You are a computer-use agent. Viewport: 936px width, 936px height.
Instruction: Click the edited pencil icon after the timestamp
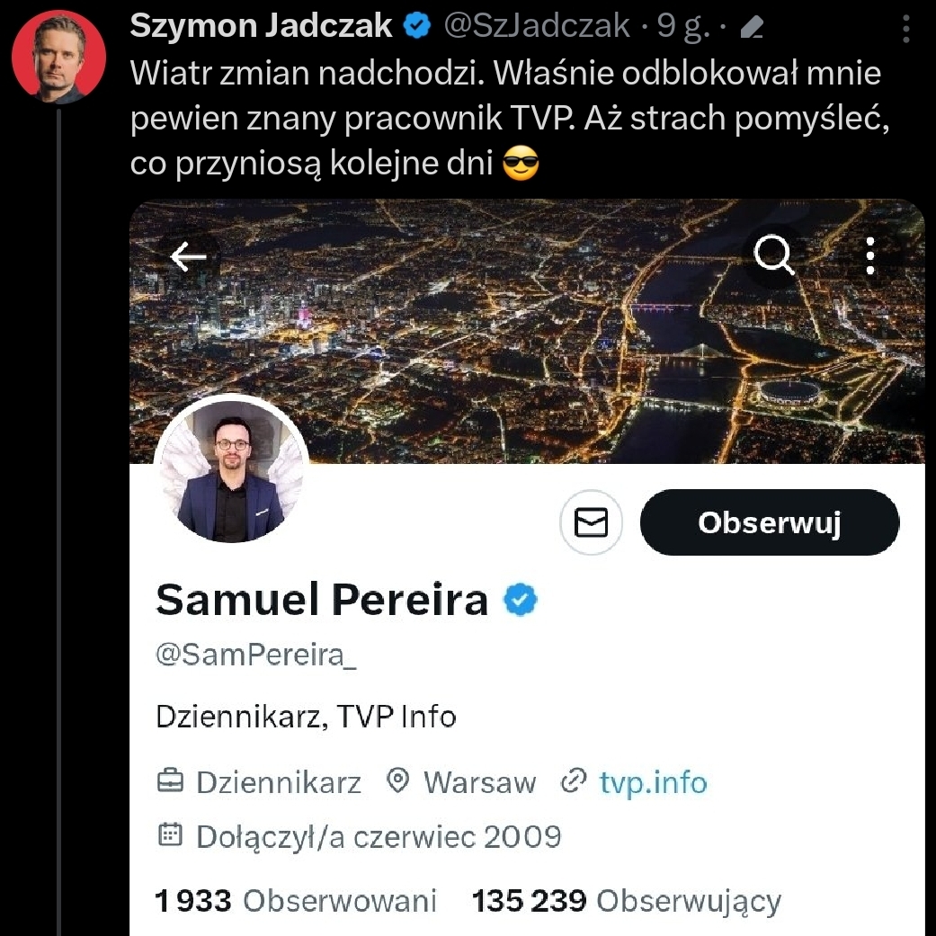point(751,30)
